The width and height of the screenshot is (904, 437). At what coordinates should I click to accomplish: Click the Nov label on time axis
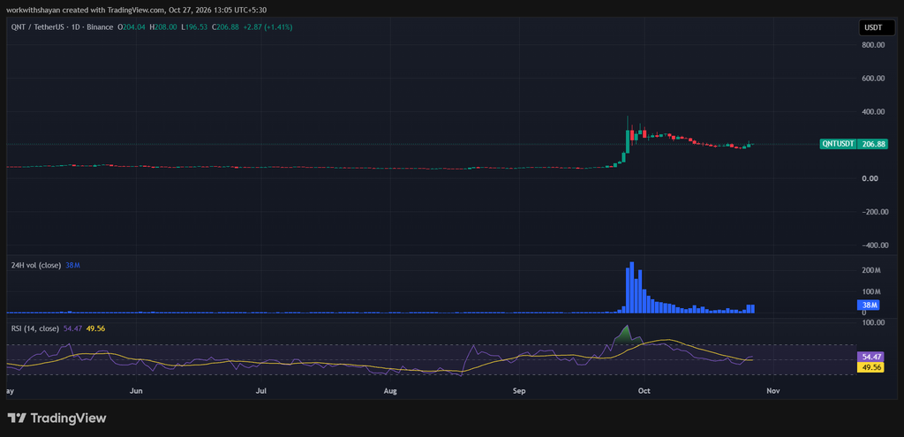point(773,391)
